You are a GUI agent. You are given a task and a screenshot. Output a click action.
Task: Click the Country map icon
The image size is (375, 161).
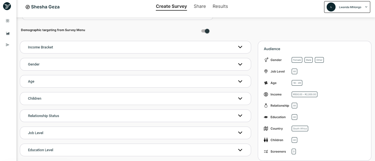266,129
